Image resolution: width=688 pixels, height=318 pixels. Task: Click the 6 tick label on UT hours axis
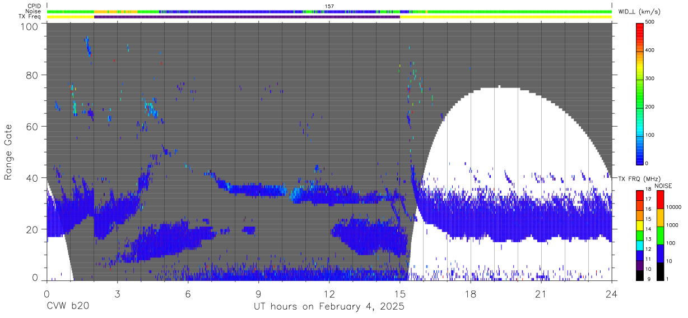point(188,294)
